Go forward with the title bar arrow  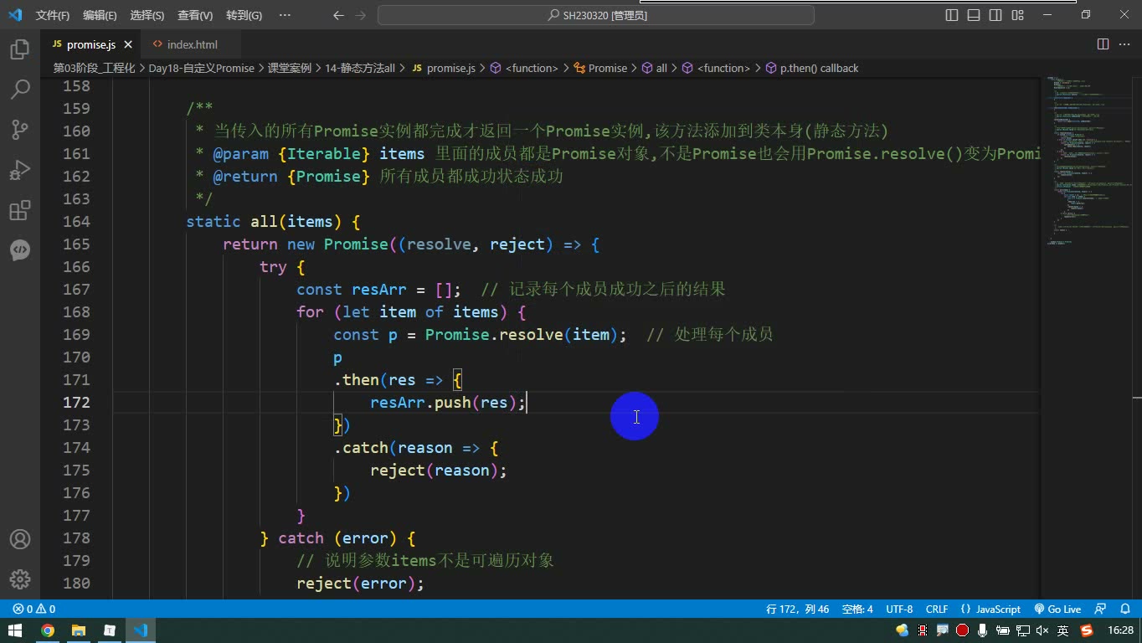pos(360,15)
